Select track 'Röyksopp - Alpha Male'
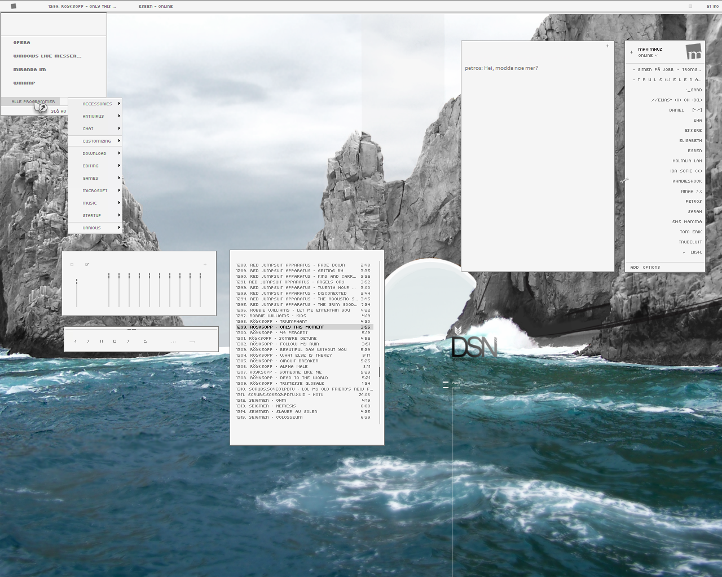Screen dimensions: 722x577 click(305, 366)
